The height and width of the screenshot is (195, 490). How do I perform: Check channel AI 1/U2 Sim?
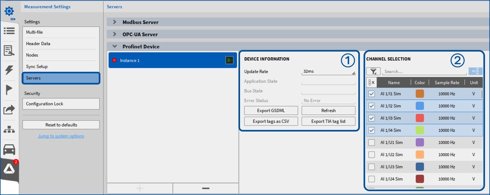click(371, 155)
